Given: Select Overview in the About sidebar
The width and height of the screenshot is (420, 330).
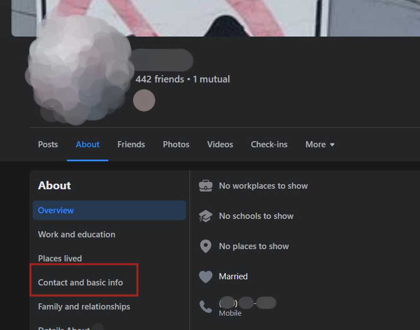Looking at the screenshot, I should coord(109,211).
